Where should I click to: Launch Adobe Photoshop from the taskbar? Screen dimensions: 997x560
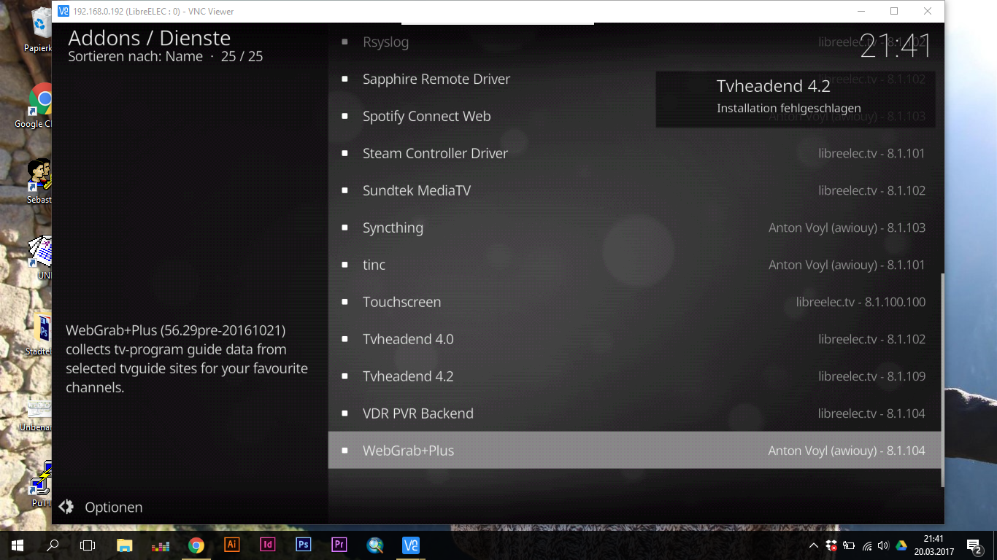tap(303, 545)
